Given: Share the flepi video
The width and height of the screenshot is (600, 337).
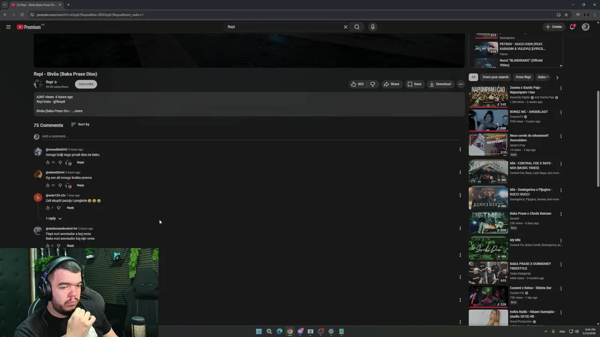Looking at the screenshot, I should pyautogui.click(x=391, y=84).
